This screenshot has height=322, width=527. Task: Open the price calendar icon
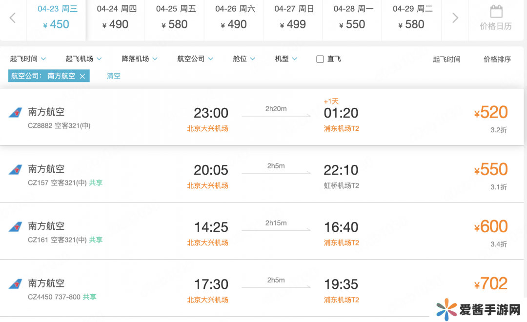click(496, 12)
